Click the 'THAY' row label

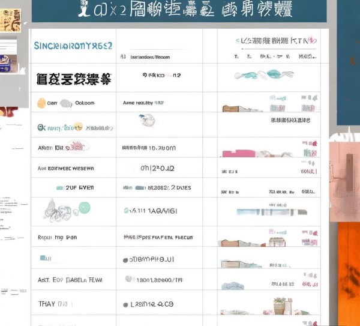(x=47, y=304)
